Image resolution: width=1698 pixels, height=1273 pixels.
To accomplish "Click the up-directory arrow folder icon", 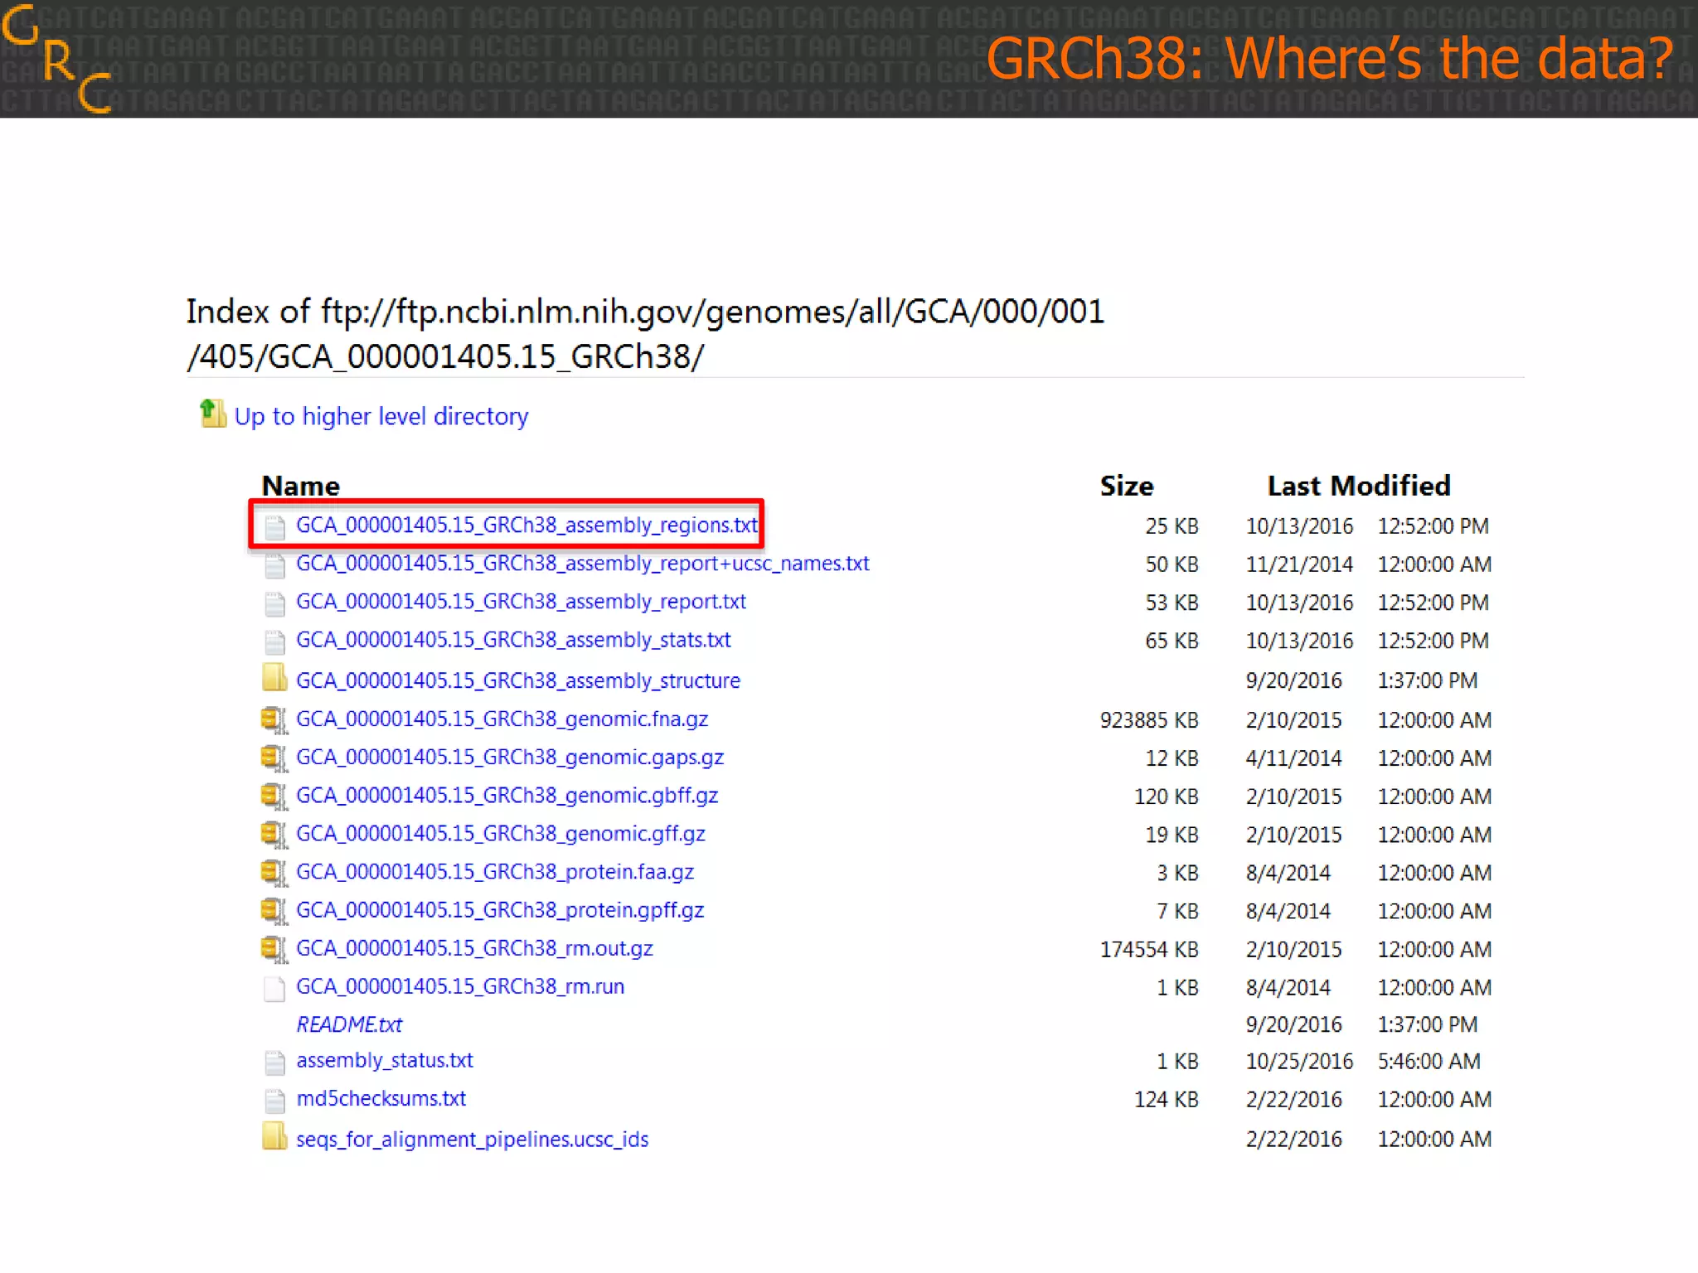I will point(213,414).
